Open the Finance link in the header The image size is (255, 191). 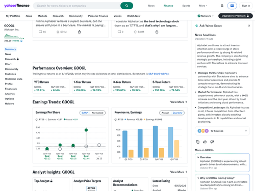(168, 6)
